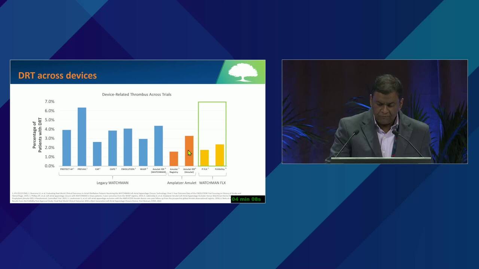Viewport: 479px width, 269px height.
Task: Click the "DRT across devices" slide title
Action: [57, 75]
